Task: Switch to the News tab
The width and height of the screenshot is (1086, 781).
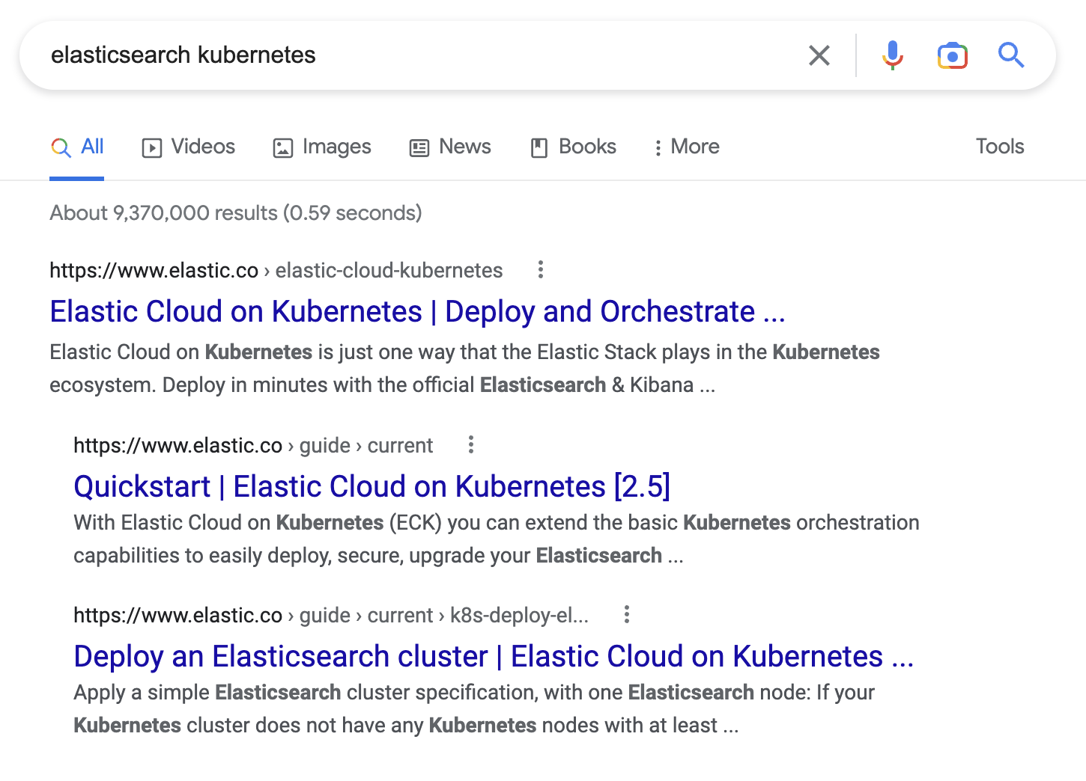Action: click(450, 147)
